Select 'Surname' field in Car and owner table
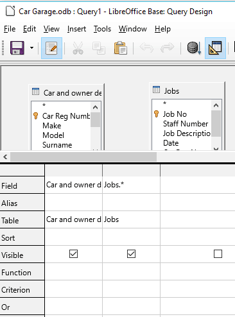This screenshot has height=317, width=235. [x=57, y=145]
